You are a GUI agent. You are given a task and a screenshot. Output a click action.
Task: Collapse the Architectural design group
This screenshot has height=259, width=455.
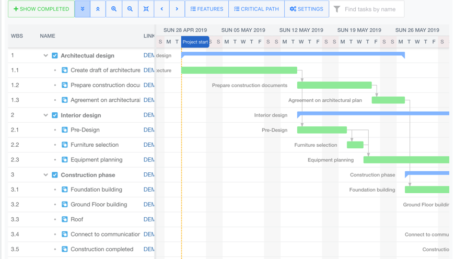(x=45, y=55)
